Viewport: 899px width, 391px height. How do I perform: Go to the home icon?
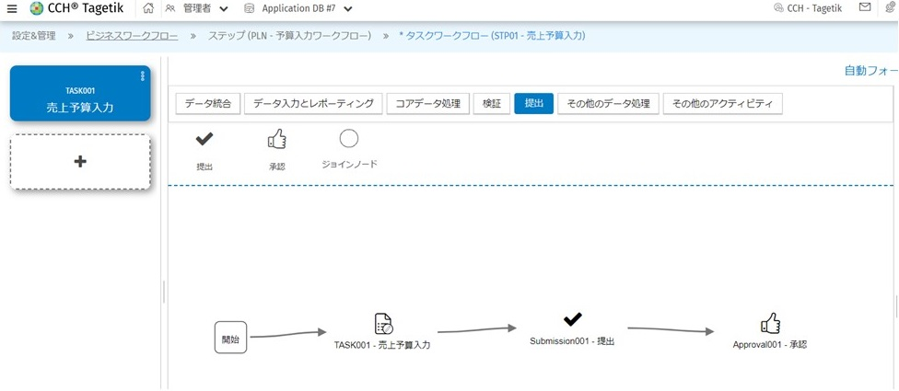coord(148,8)
